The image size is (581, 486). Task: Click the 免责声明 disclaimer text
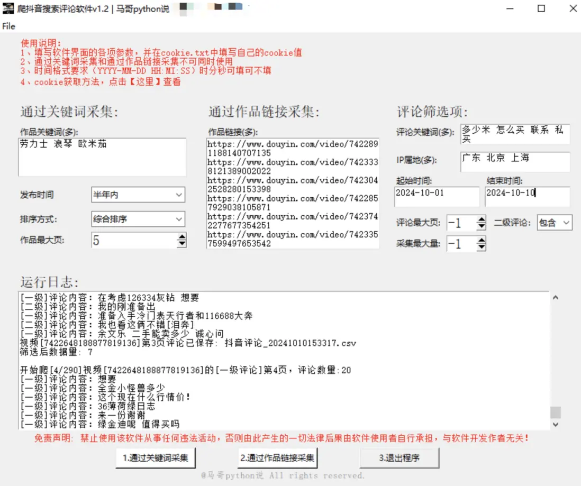coord(282,438)
